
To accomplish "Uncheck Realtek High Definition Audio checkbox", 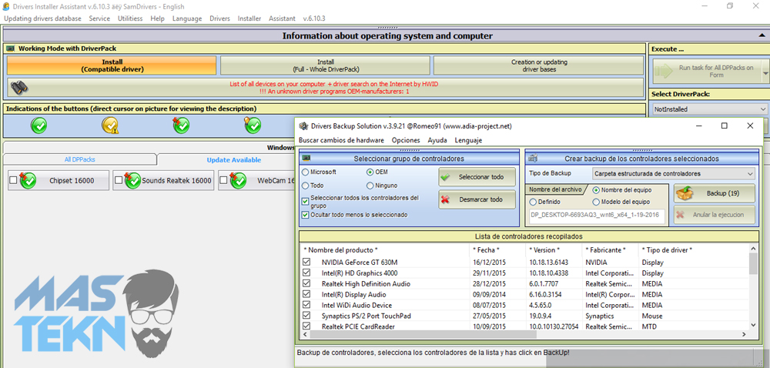I will 307,283.
